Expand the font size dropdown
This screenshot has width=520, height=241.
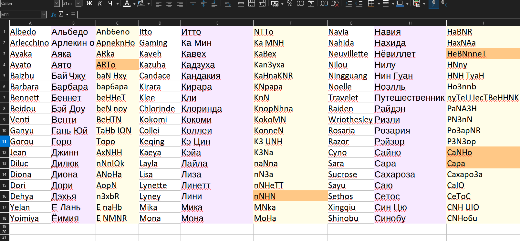[x=78, y=4]
